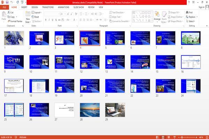Select slide 28 sunset thumbnail
The height and width of the screenshot is (139, 209).
(90, 110)
